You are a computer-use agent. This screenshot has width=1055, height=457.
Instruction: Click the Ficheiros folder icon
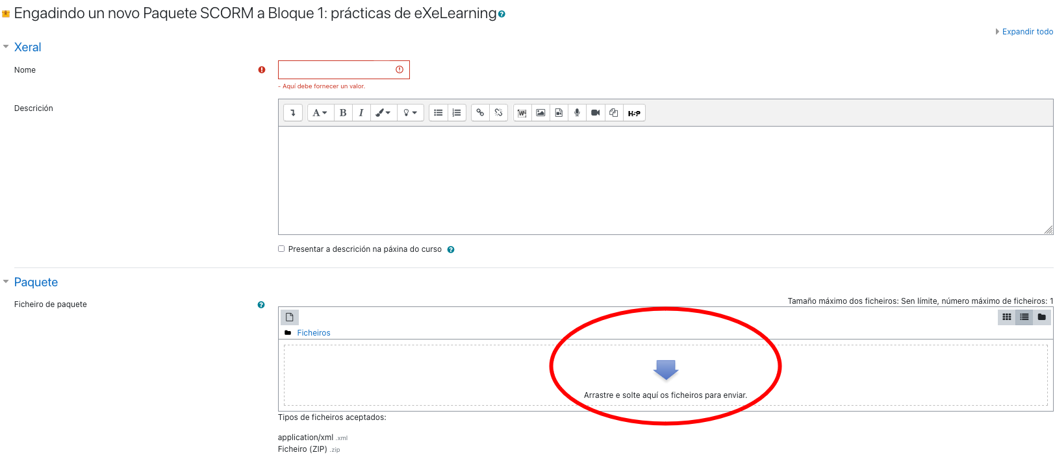288,333
